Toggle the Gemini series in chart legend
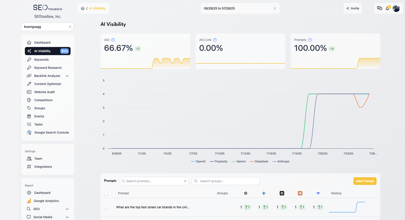 [239, 162]
